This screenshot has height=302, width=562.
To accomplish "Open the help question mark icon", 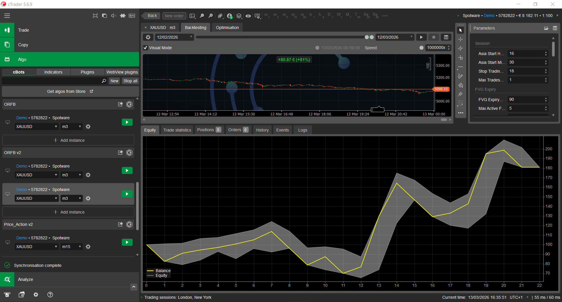I will [50, 295].
